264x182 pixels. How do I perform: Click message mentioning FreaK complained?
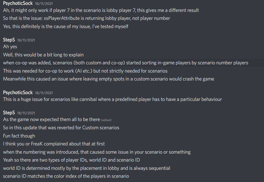coord(54,144)
